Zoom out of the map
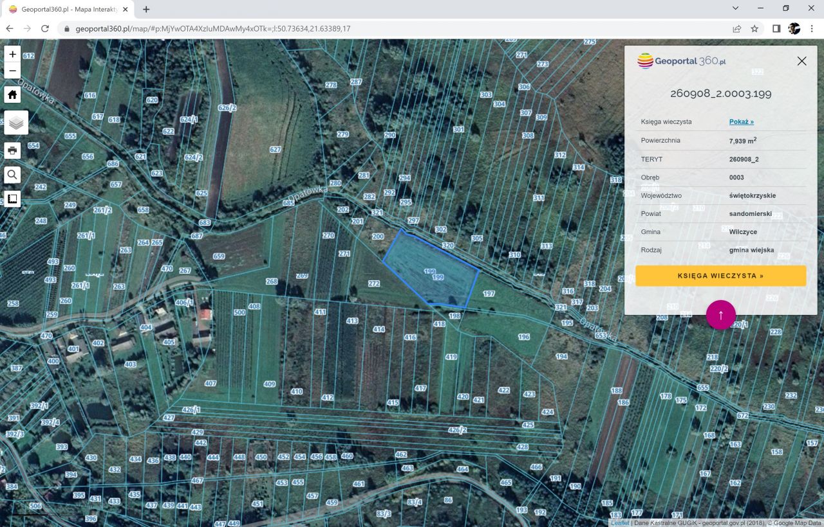This screenshot has height=527, width=824. coord(12,71)
